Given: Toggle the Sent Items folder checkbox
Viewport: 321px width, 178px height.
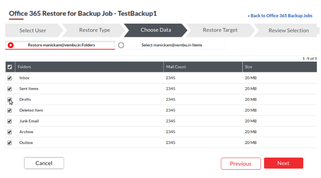Looking at the screenshot, I should [x=10, y=89].
